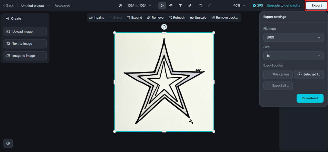Viewport: 328px width, 152px height.
Task: Click the Retouch wand icon
Action: pos(170,18)
